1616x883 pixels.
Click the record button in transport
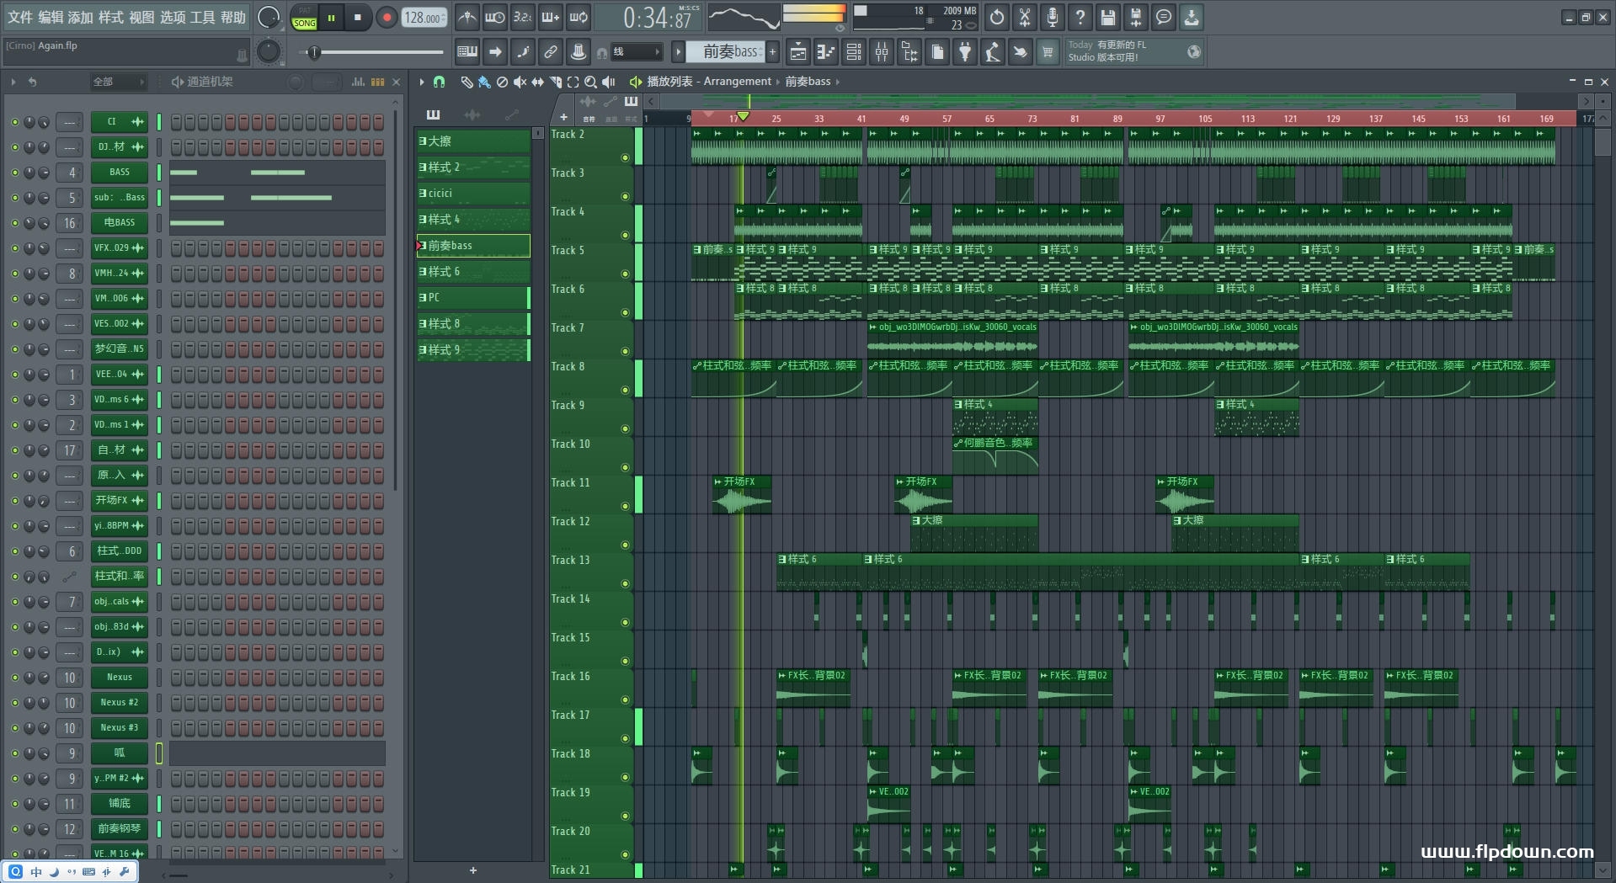pos(387,18)
